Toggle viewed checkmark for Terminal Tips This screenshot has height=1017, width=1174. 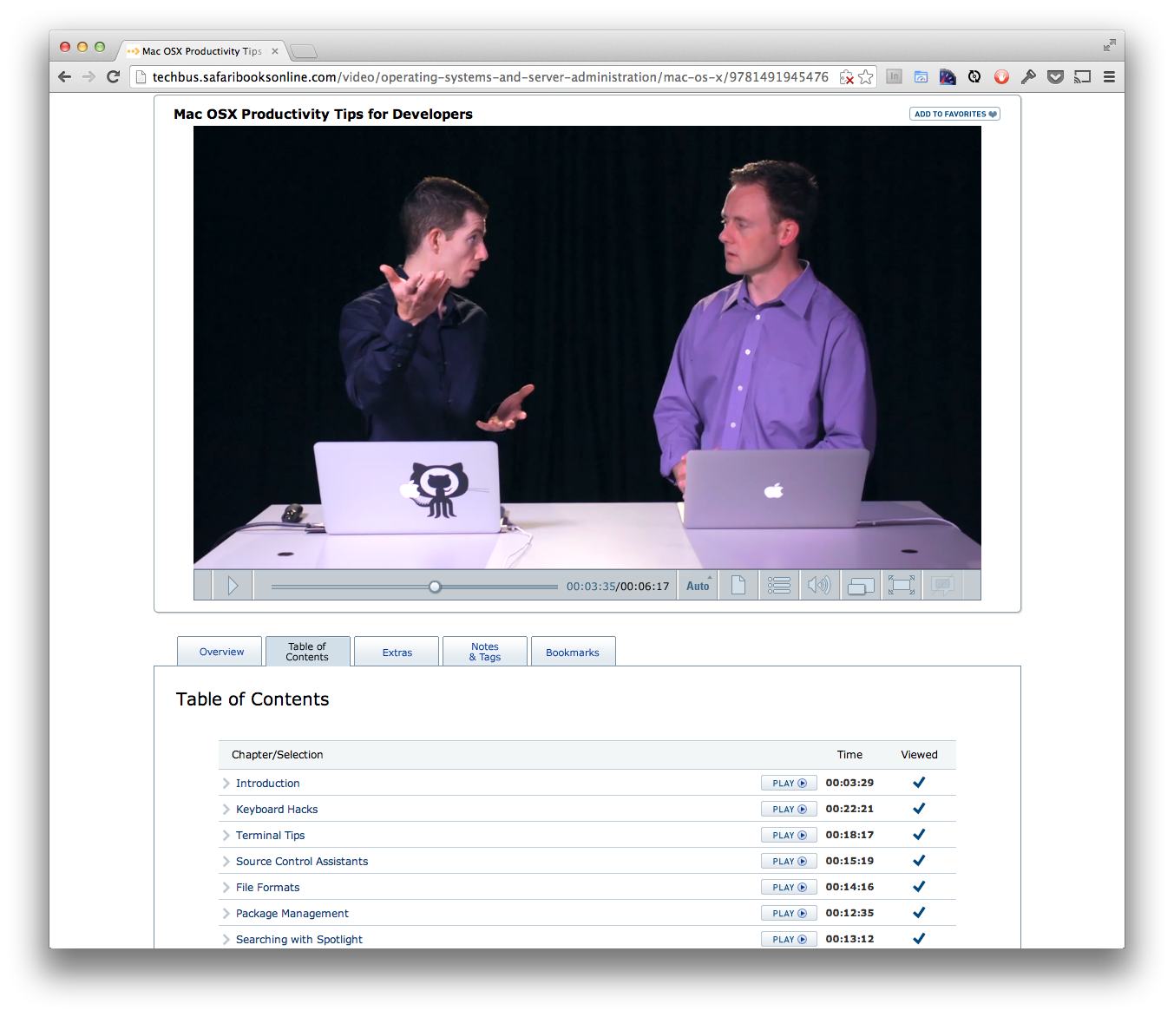click(919, 835)
